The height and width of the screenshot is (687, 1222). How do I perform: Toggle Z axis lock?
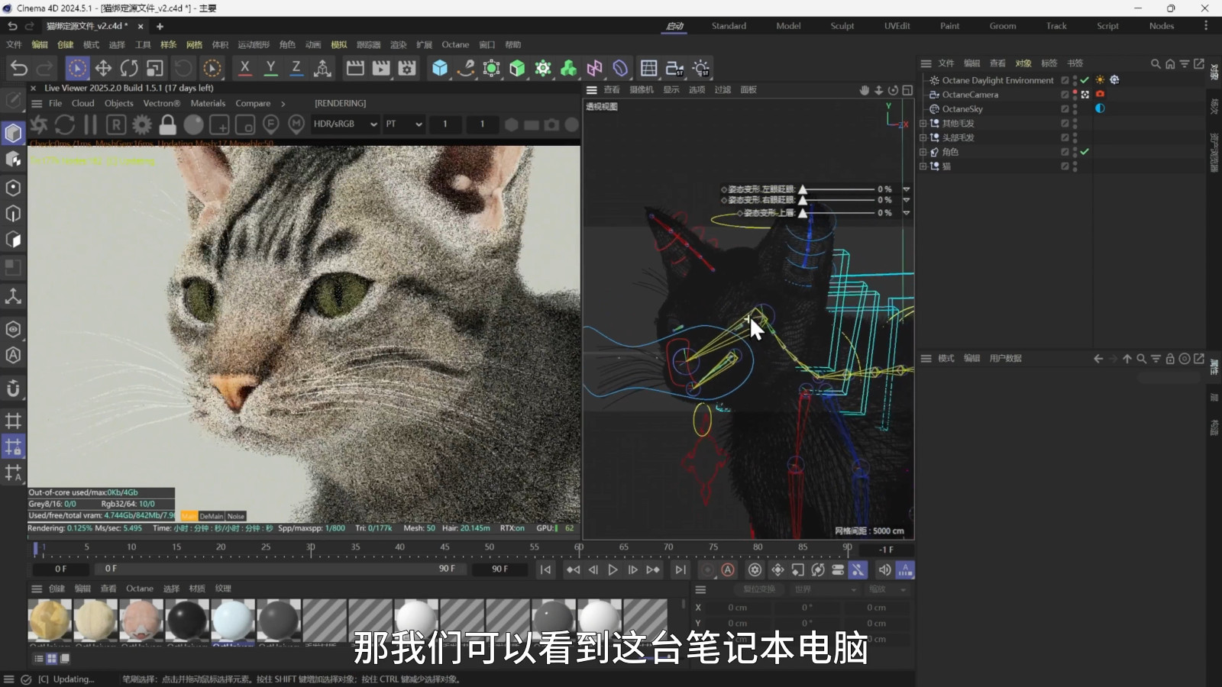296,68
